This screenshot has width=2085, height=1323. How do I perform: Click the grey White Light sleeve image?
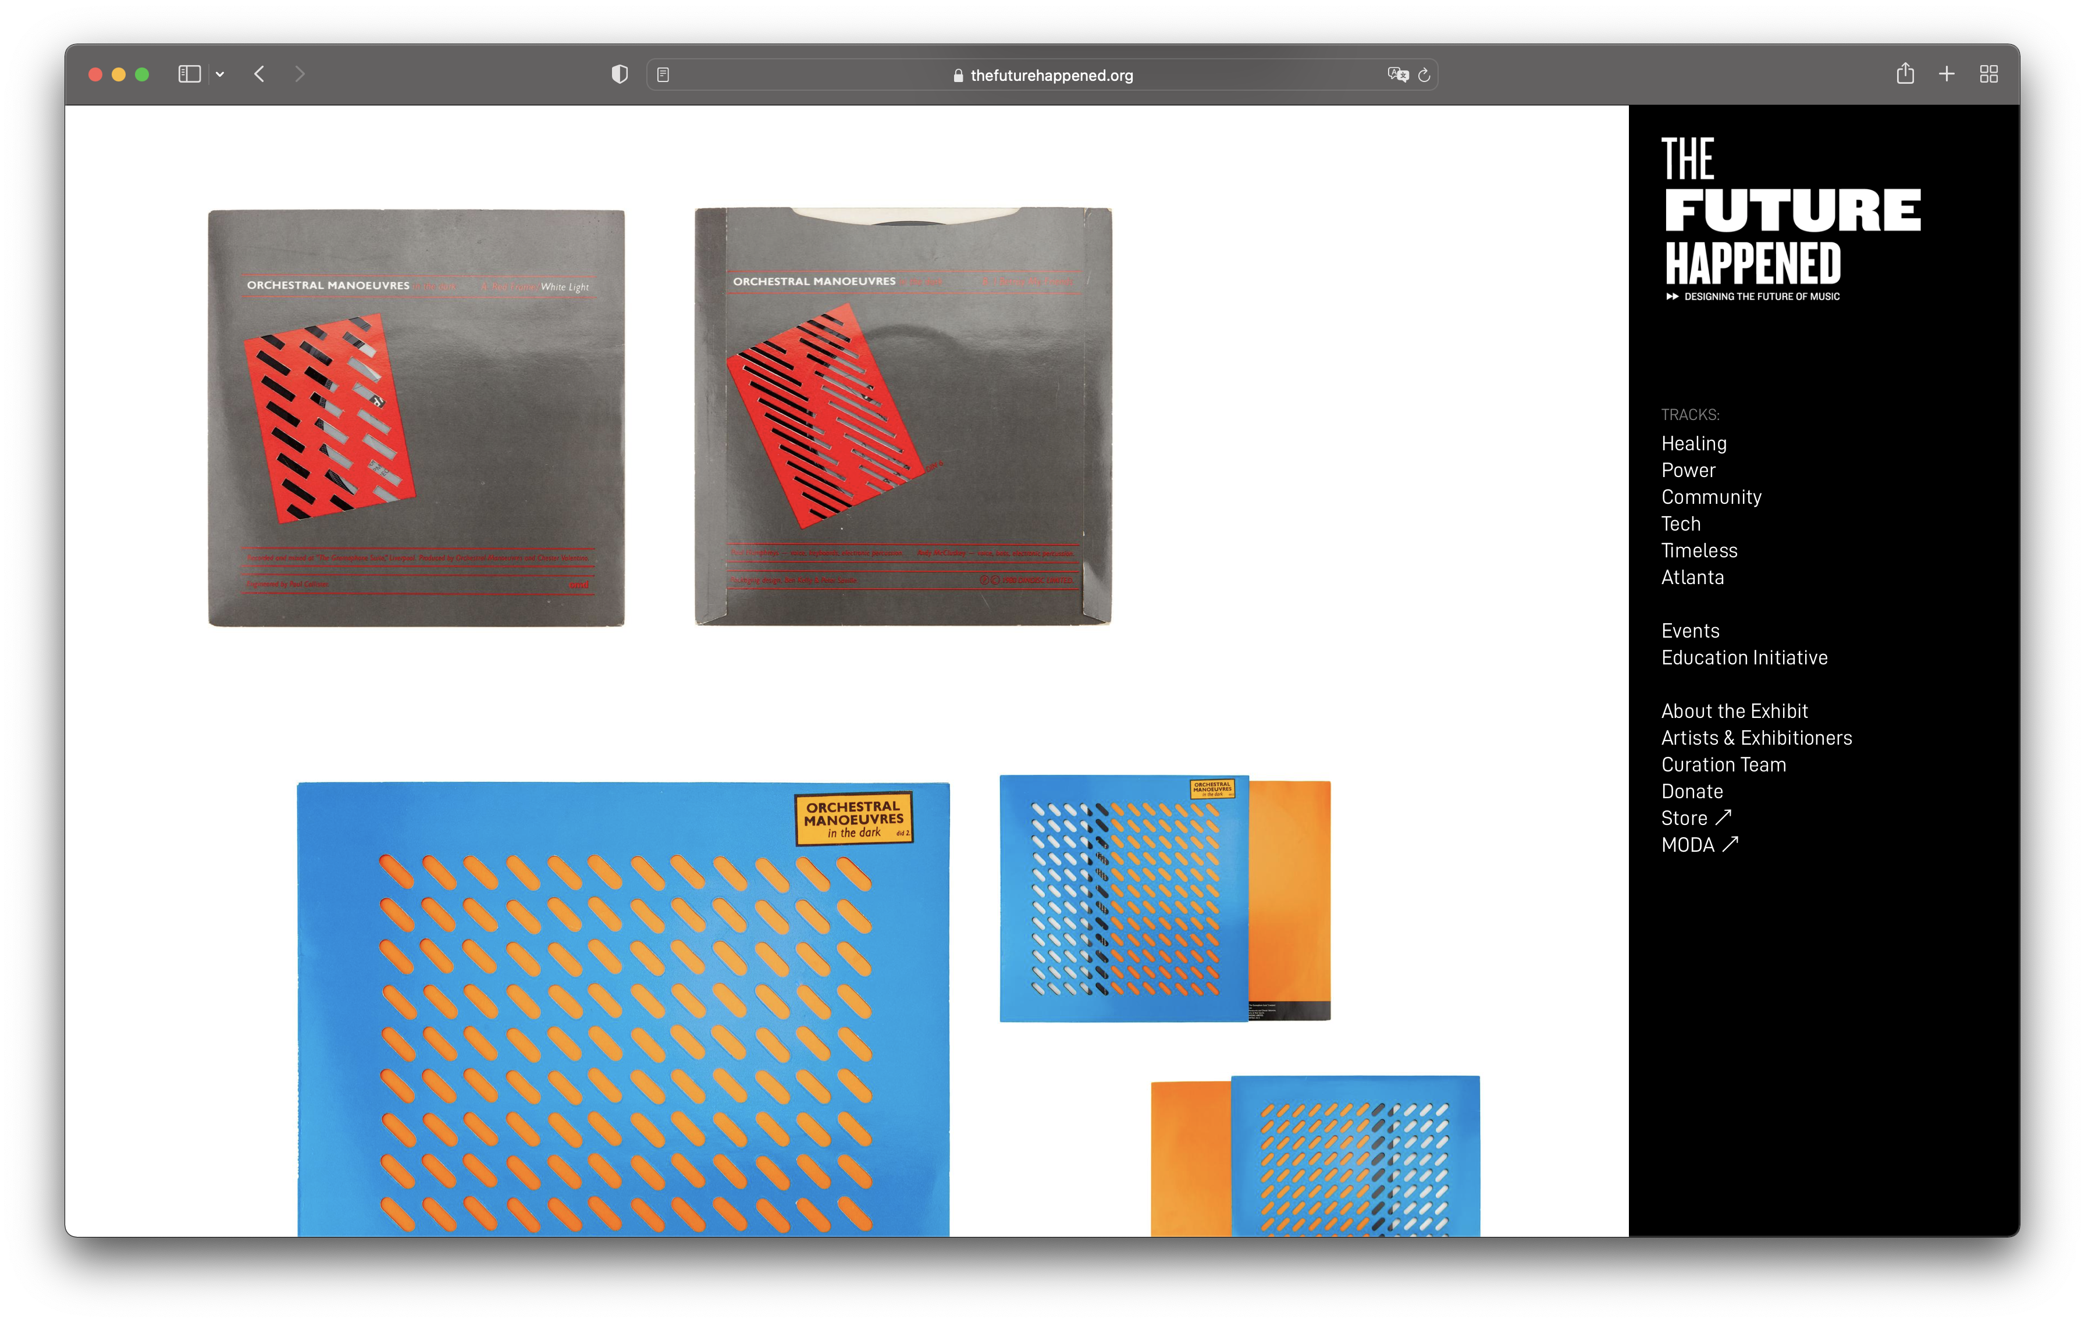pos(417,417)
